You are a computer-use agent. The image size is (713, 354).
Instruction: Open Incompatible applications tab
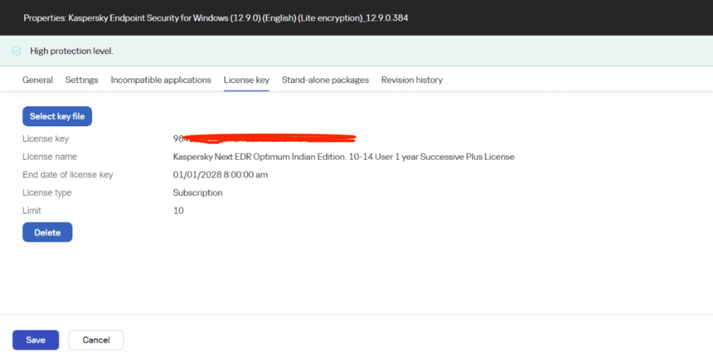[x=161, y=80]
